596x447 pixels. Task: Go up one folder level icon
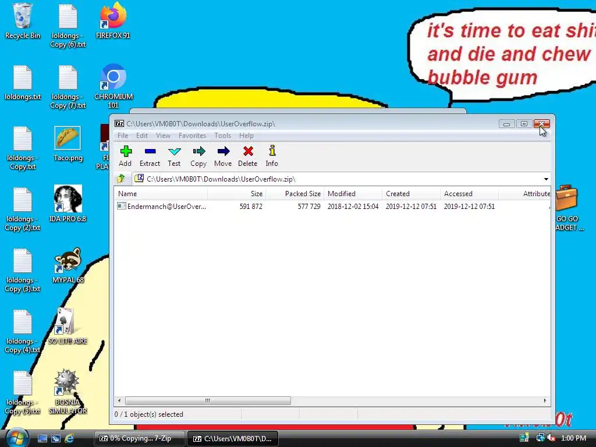coord(121,179)
